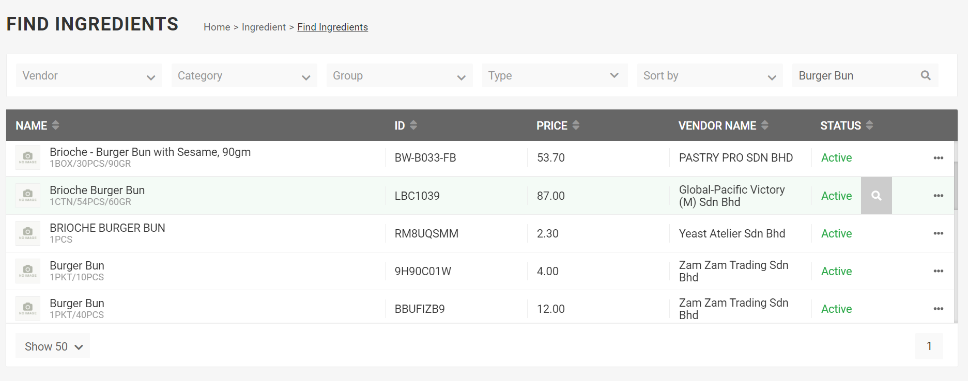Change Show 50 rows per page

tap(53, 346)
